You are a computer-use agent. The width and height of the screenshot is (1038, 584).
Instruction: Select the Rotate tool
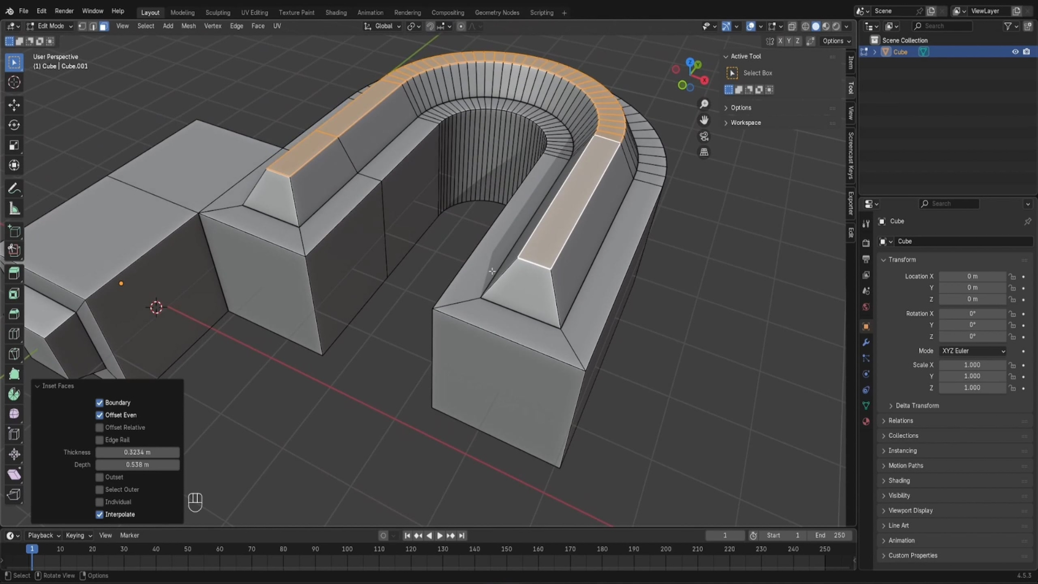[15, 125]
